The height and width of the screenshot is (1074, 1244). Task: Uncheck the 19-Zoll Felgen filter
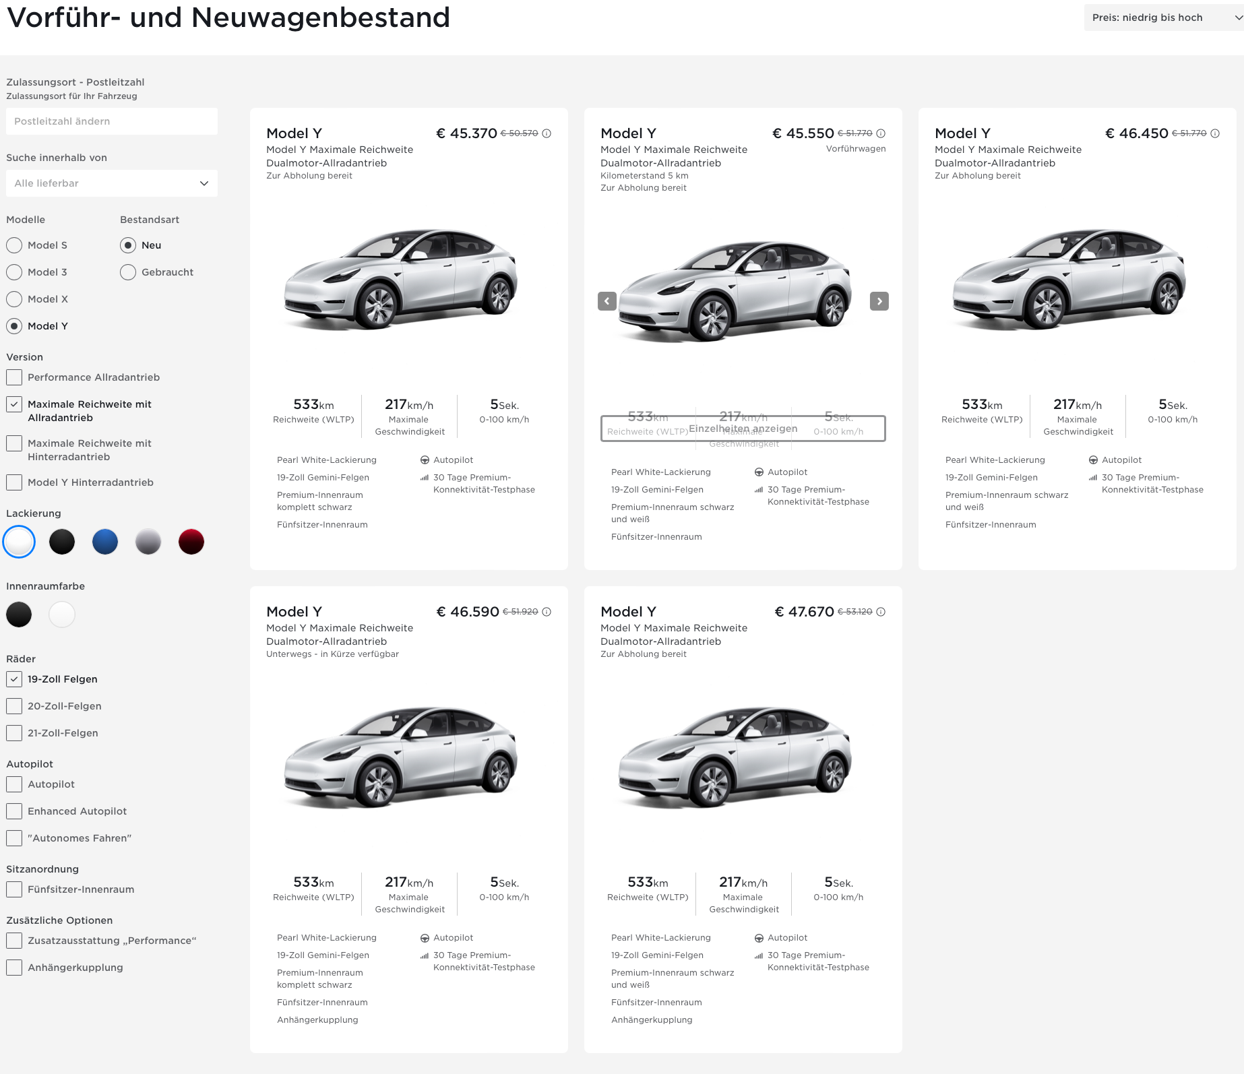(x=14, y=679)
